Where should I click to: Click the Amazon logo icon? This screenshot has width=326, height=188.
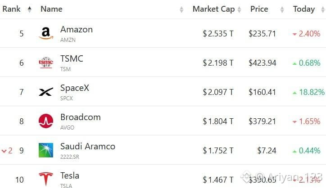[x=46, y=33]
